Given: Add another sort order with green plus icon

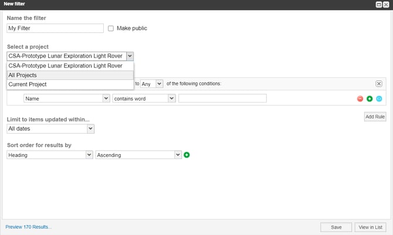Looking at the screenshot, I should 187,155.
